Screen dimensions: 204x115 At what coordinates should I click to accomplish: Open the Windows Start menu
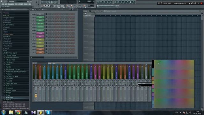coord(4,112)
